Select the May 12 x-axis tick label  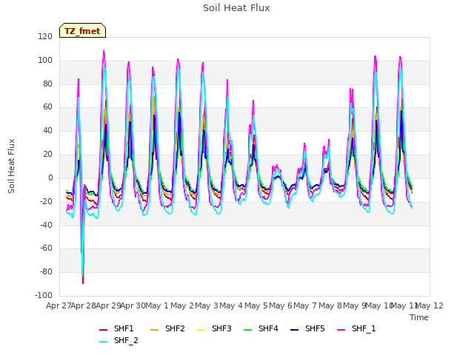pyautogui.click(x=430, y=305)
